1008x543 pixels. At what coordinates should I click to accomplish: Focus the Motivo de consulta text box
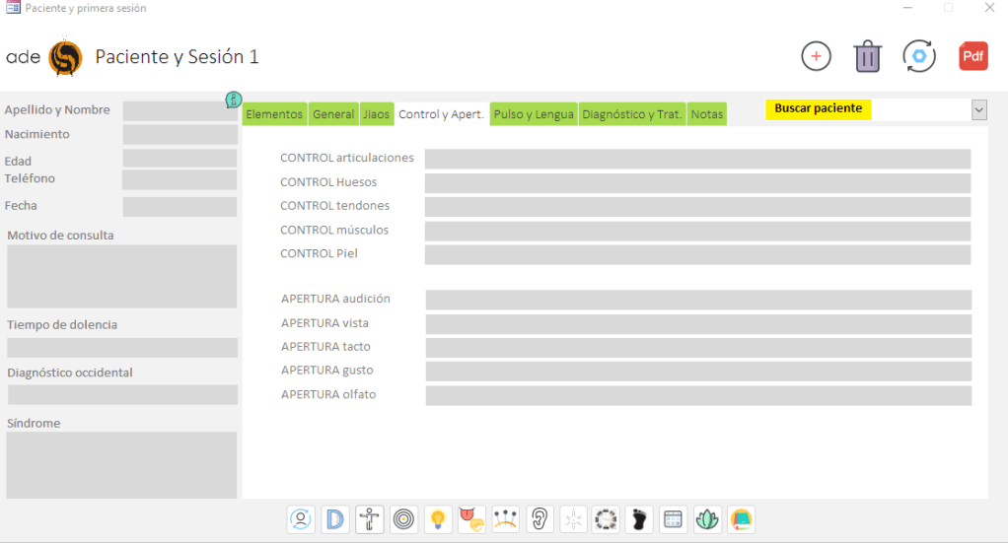[x=121, y=277]
